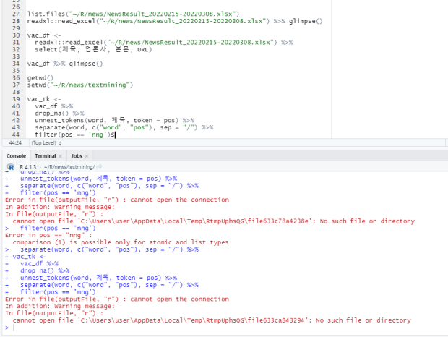The image size is (448, 337).
Task: Click 'Error in pos == "nng"' console line
Action: [x=48, y=235]
